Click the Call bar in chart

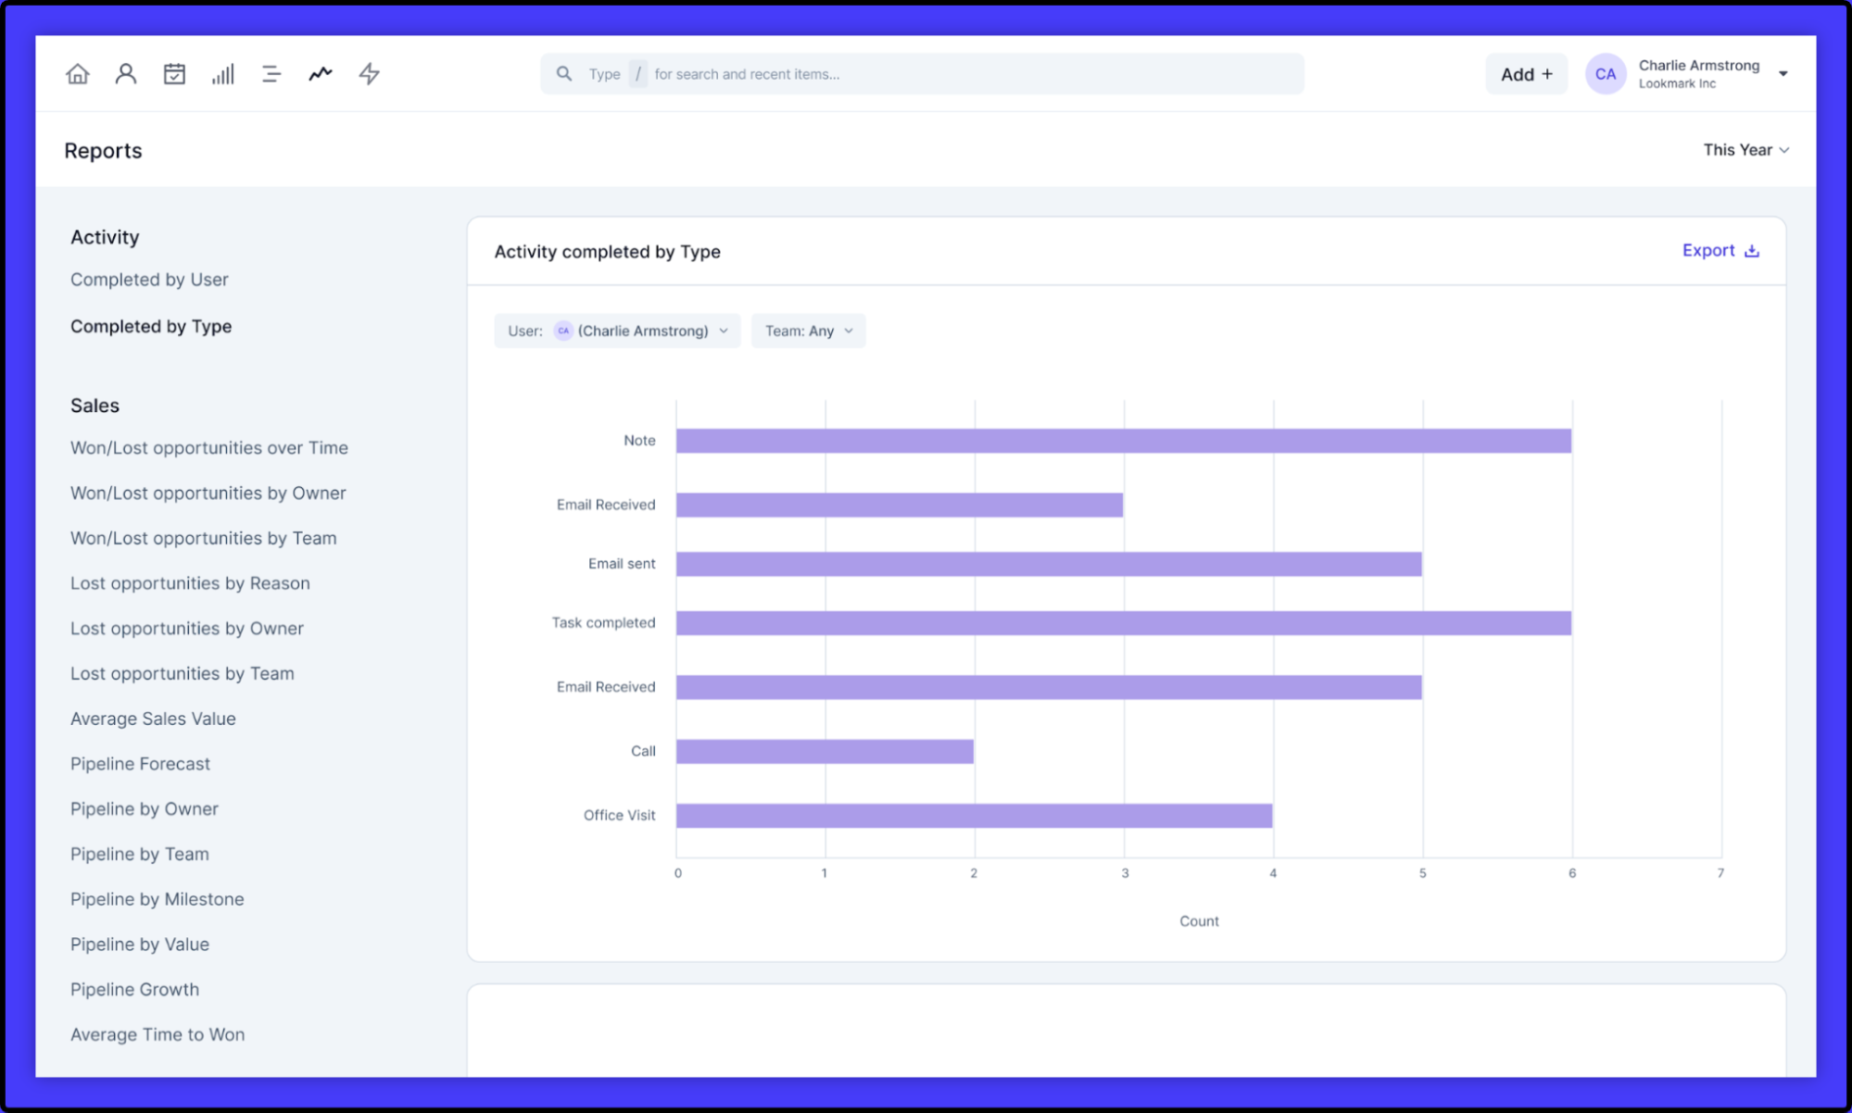tap(825, 752)
